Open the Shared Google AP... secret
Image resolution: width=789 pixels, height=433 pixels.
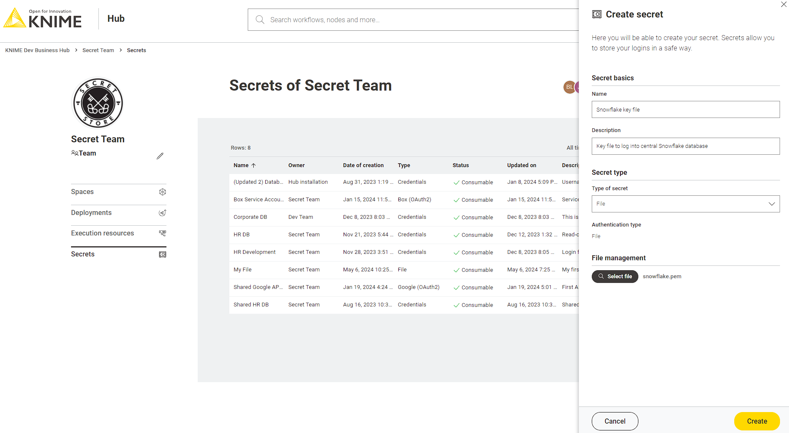tap(258, 287)
